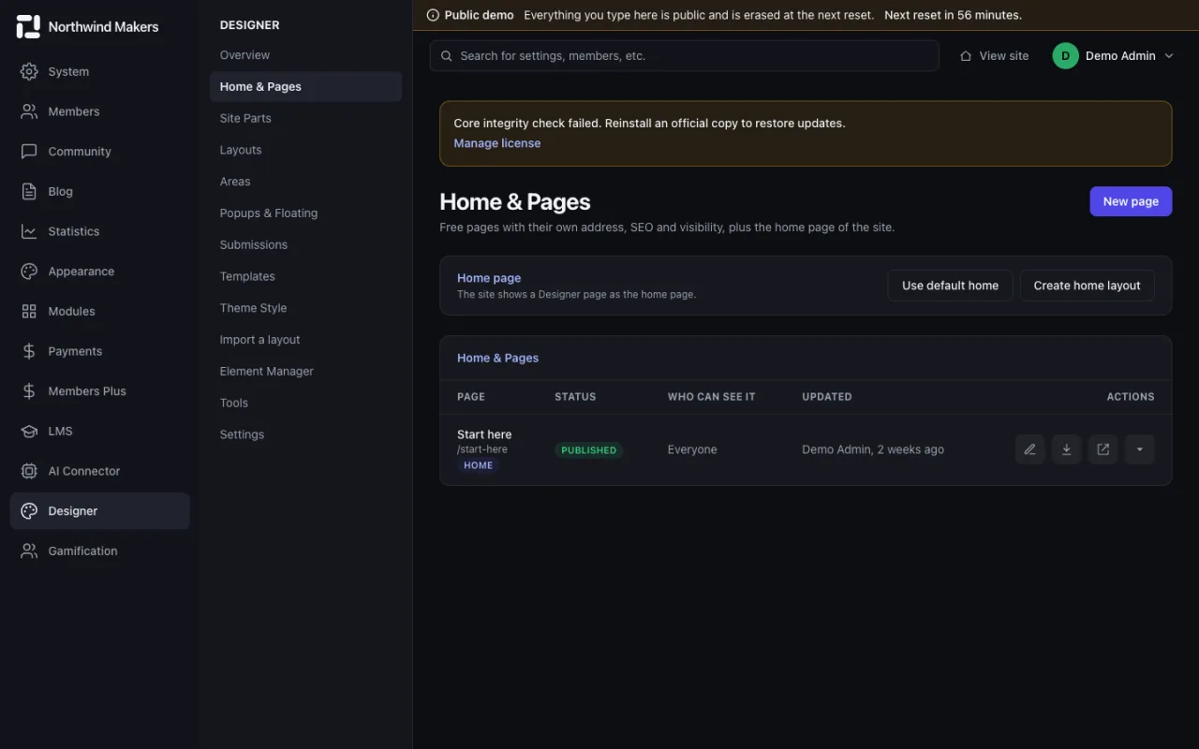Open System via its gear icon

click(29, 71)
